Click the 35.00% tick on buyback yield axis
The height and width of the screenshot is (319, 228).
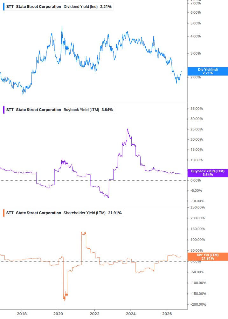(197, 109)
